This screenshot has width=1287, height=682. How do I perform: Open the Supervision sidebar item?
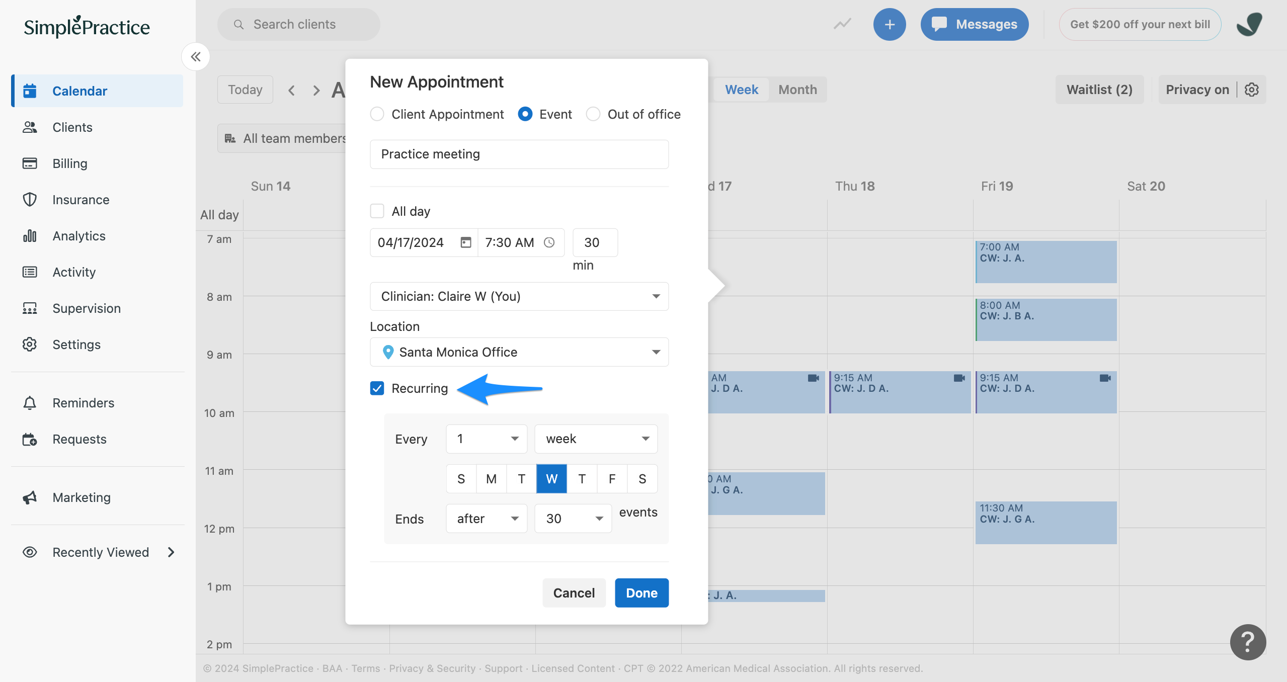[x=87, y=308]
